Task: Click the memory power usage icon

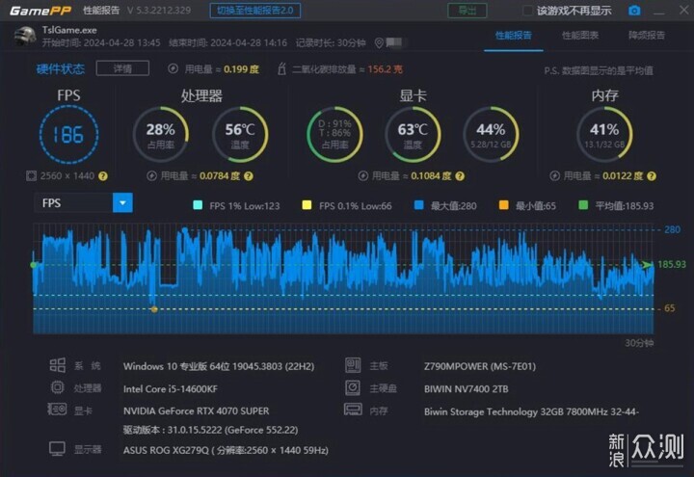Action: [554, 176]
